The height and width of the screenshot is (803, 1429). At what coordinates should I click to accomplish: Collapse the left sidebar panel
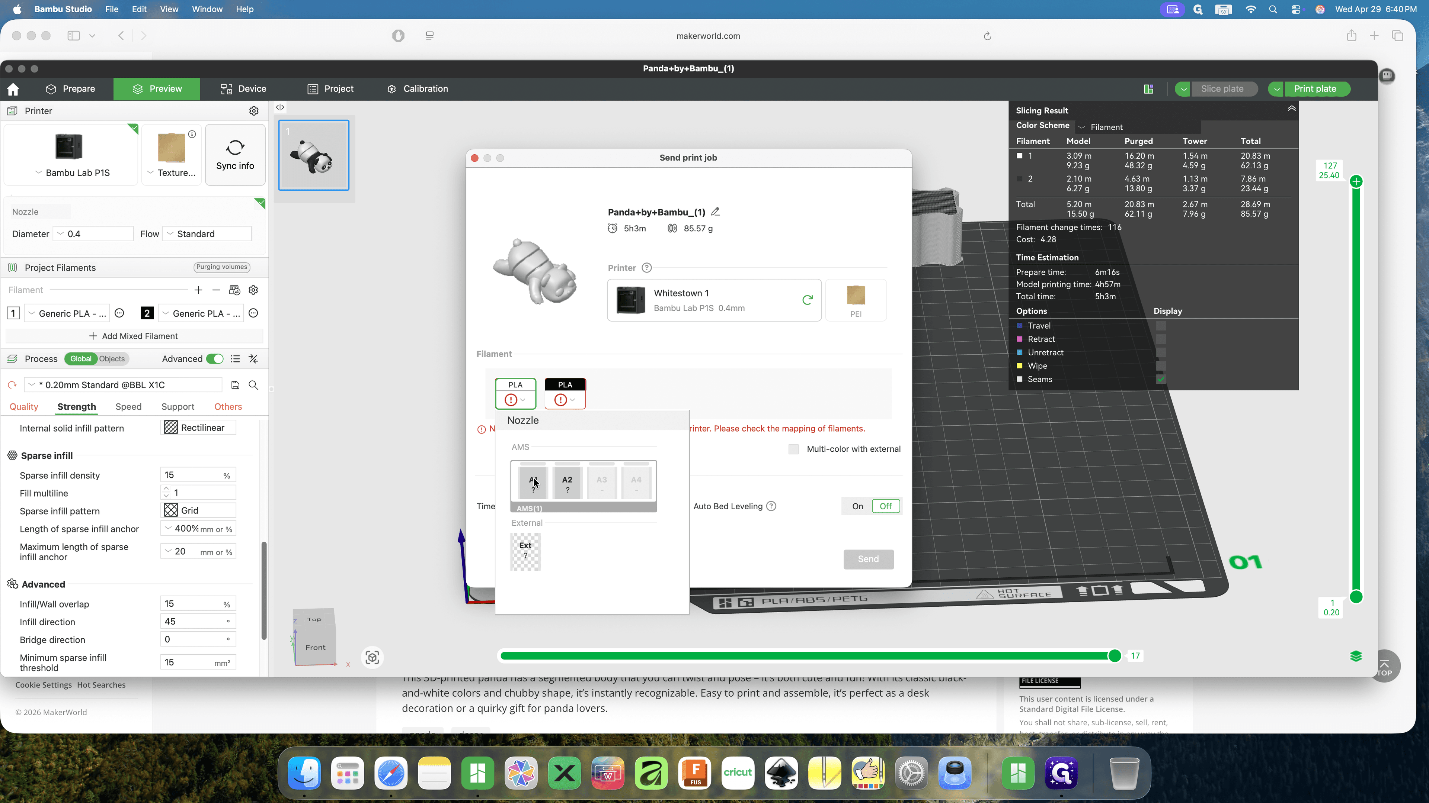pos(280,107)
